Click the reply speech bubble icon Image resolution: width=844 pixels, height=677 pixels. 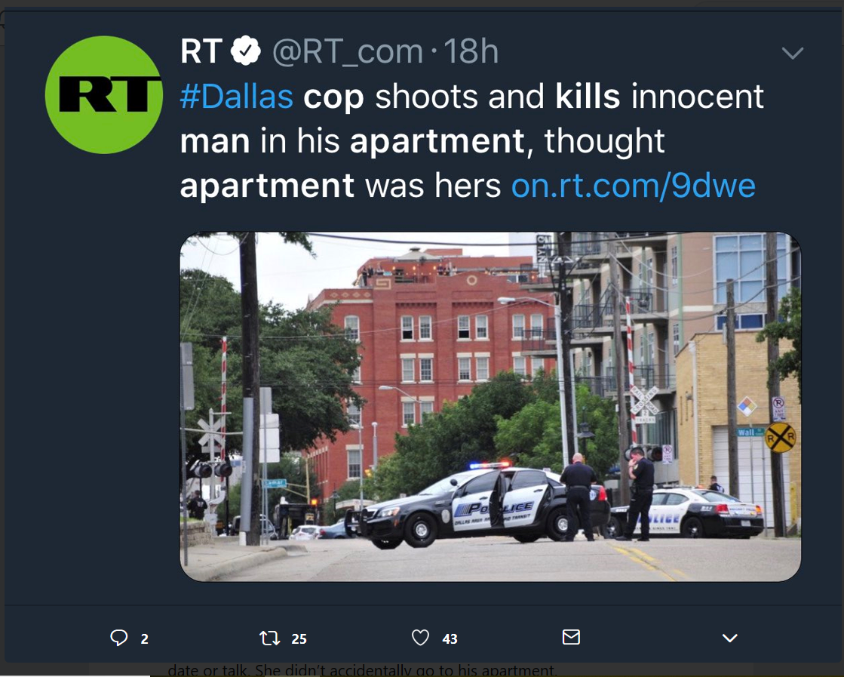pos(119,638)
